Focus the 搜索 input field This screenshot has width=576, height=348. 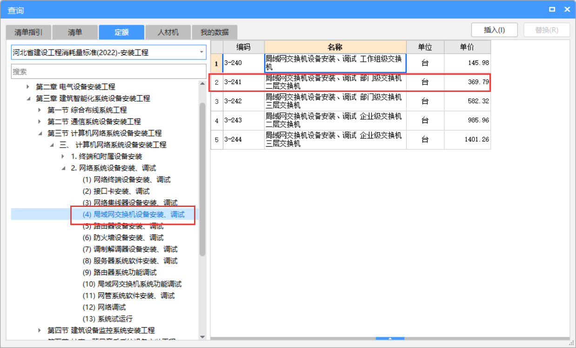coord(108,71)
